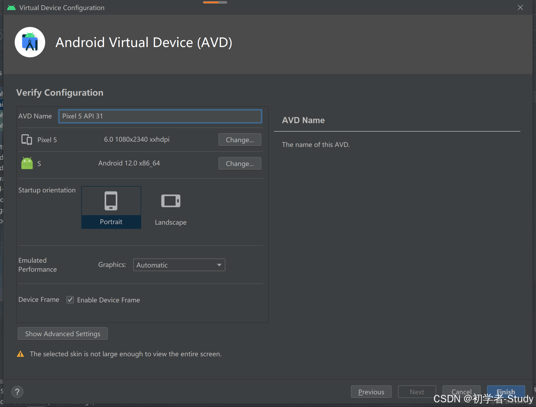Change the Android 12.0 system image
Viewport: 536px width, 407px height.
tap(240, 163)
